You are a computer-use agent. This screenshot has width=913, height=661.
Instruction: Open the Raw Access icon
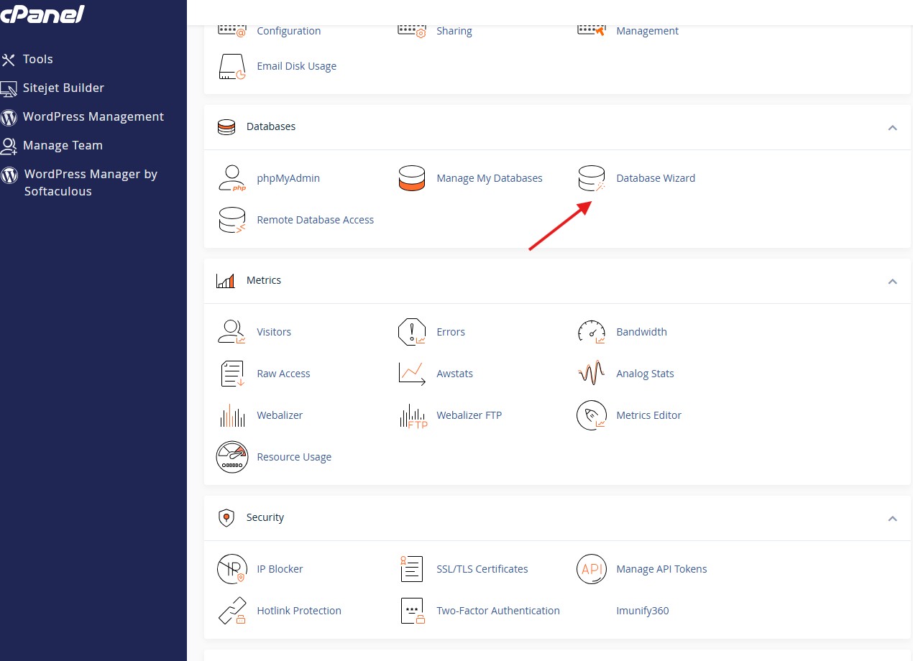point(232,374)
